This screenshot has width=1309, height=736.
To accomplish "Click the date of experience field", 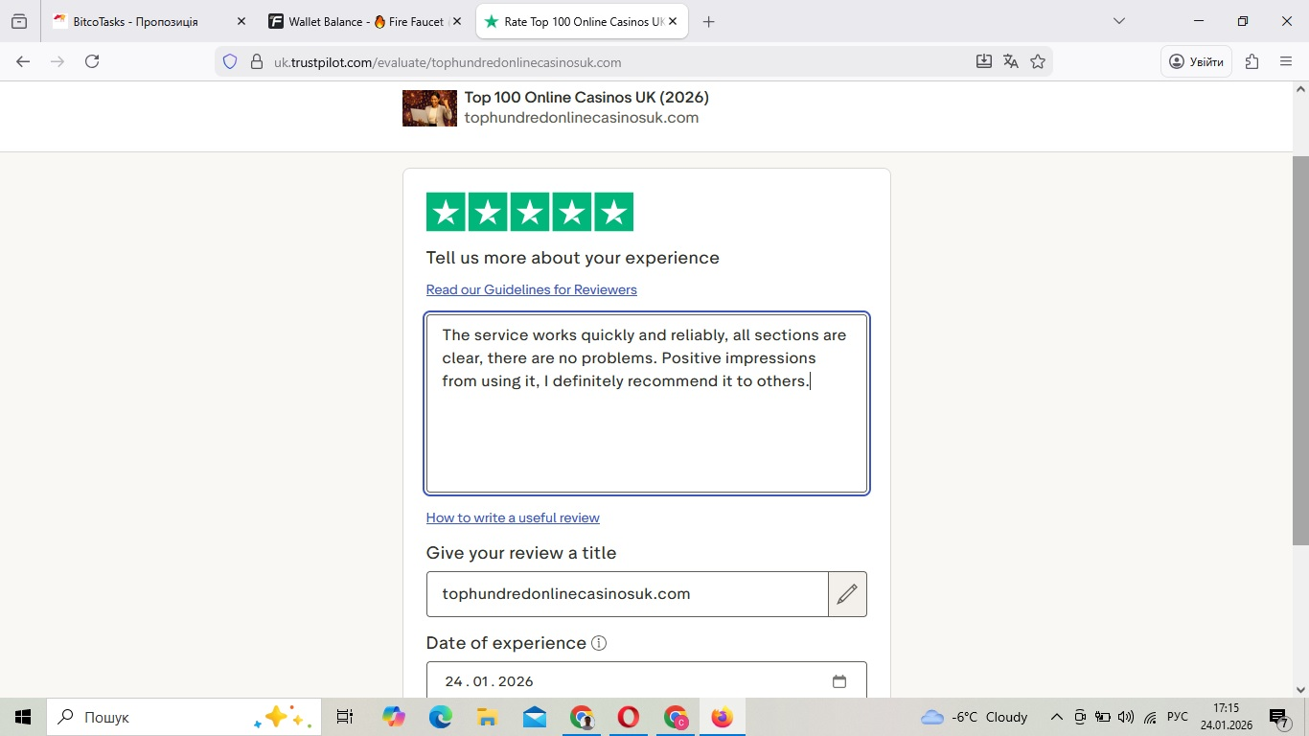I will click(x=647, y=680).
